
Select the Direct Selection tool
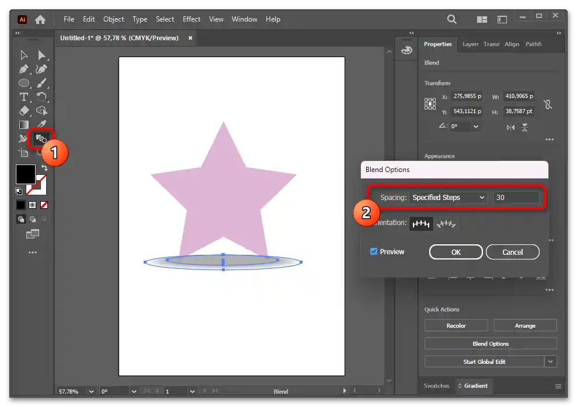[41, 55]
